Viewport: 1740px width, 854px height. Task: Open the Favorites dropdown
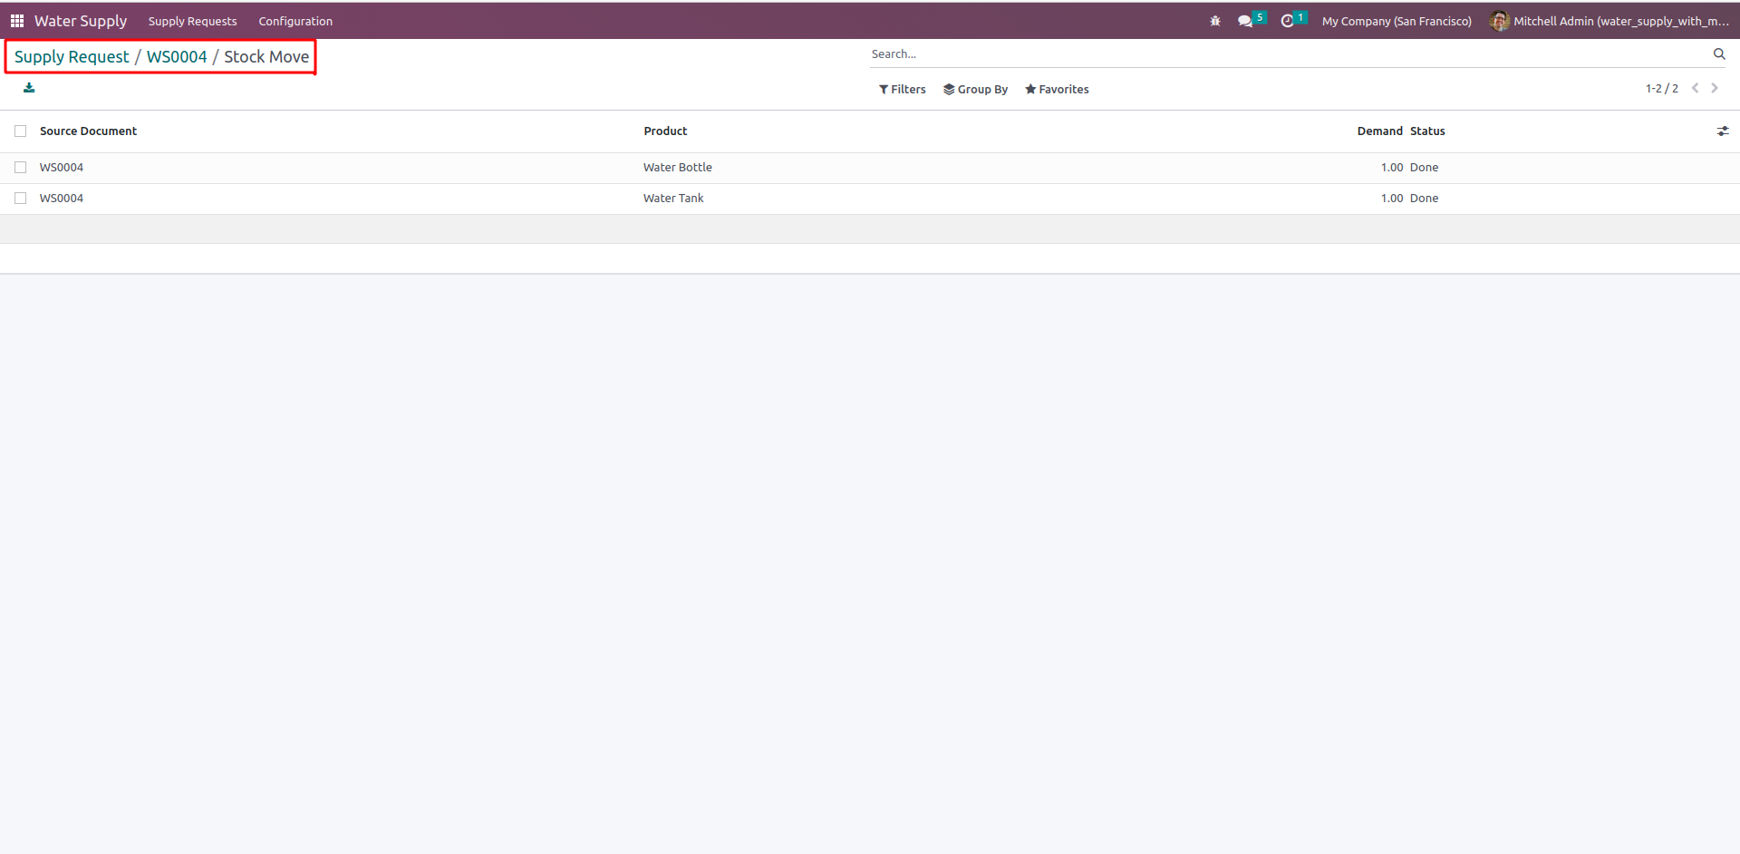pos(1057,89)
